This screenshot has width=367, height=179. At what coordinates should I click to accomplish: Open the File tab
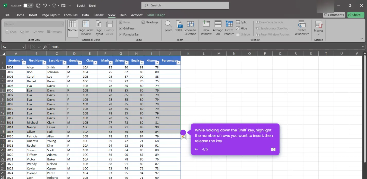(x=7, y=15)
